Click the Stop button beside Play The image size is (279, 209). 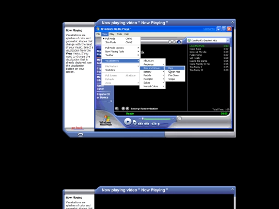click(x=135, y=122)
